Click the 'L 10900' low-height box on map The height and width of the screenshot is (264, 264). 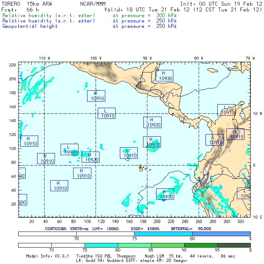click(x=70, y=149)
